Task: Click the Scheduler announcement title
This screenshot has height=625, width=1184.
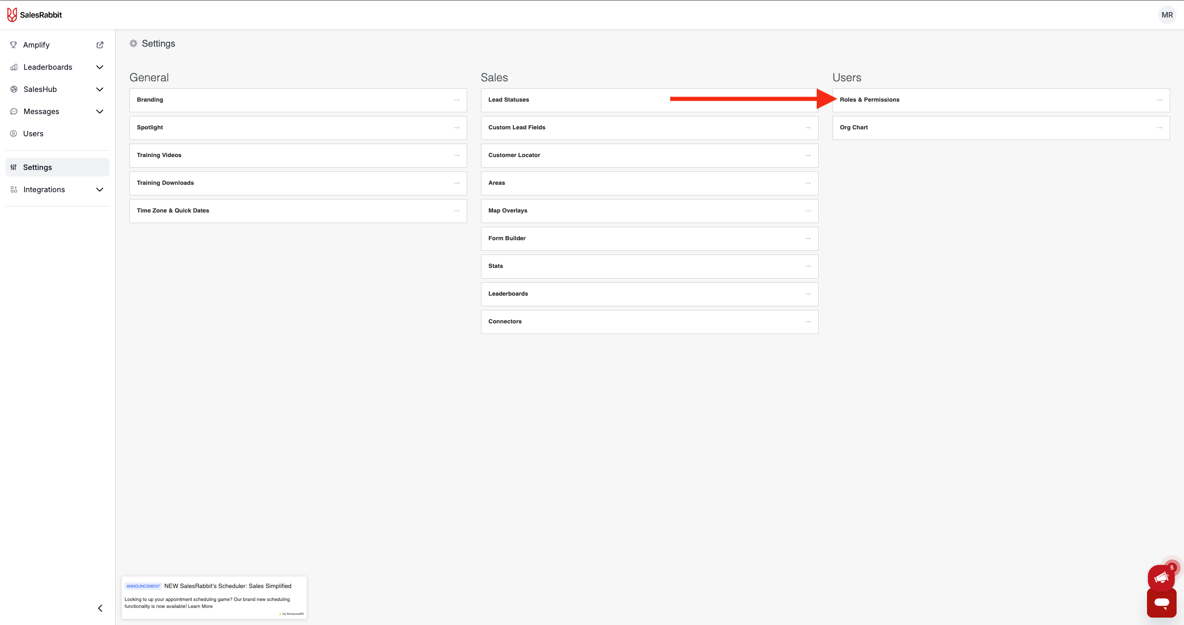Action: [228, 586]
